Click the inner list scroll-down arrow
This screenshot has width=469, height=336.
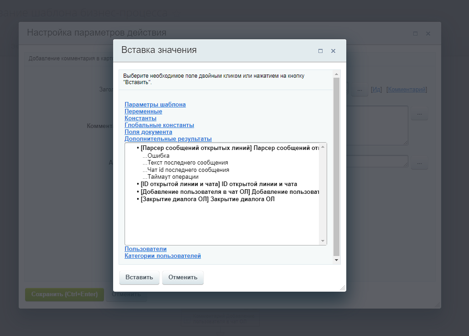coord(323,241)
